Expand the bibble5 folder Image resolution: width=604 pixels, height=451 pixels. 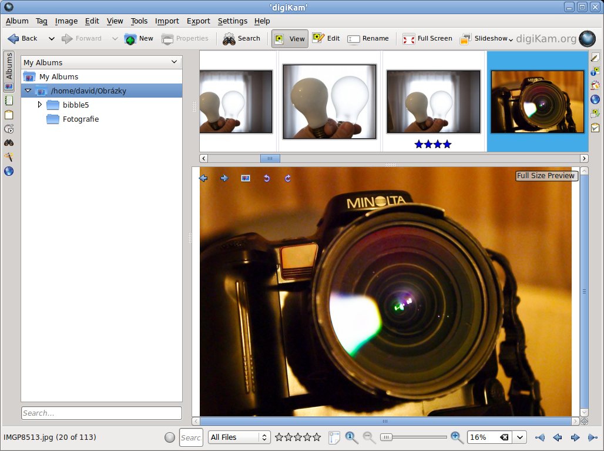coord(40,105)
